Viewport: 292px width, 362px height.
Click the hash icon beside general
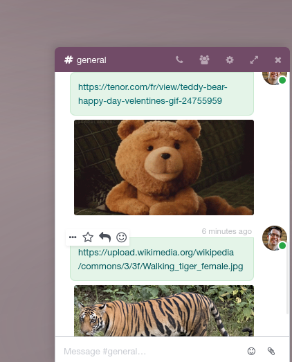click(x=69, y=60)
